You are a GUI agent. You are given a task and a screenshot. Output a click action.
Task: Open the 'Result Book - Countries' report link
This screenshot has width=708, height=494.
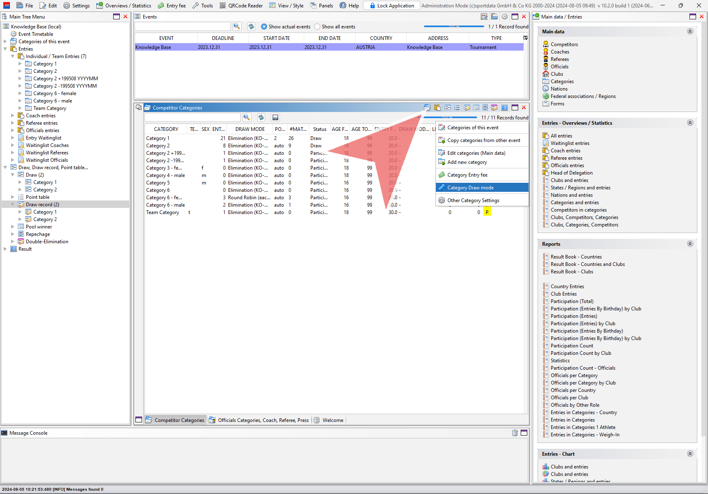coord(576,257)
